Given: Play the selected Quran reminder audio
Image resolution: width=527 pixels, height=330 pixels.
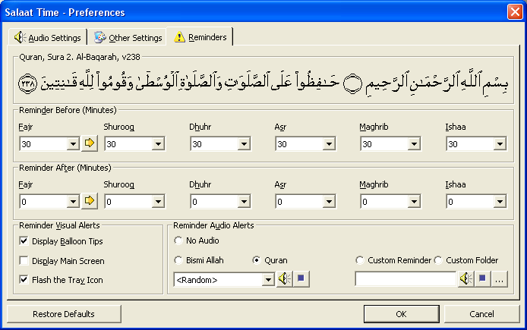Looking at the screenshot, I should [x=284, y=279].
